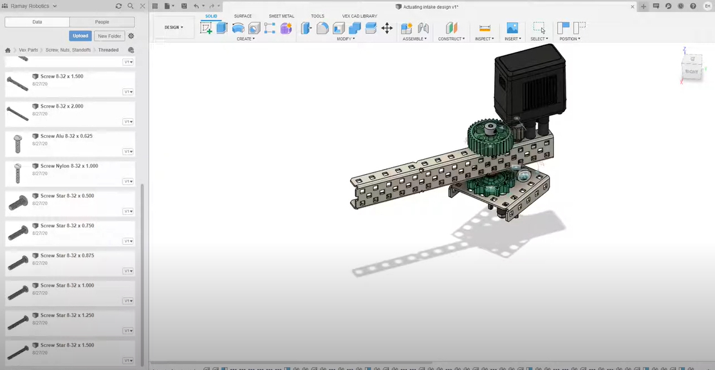
Task: Open the VEX CAD LIBRARY tab
Action: coord(359,16)
